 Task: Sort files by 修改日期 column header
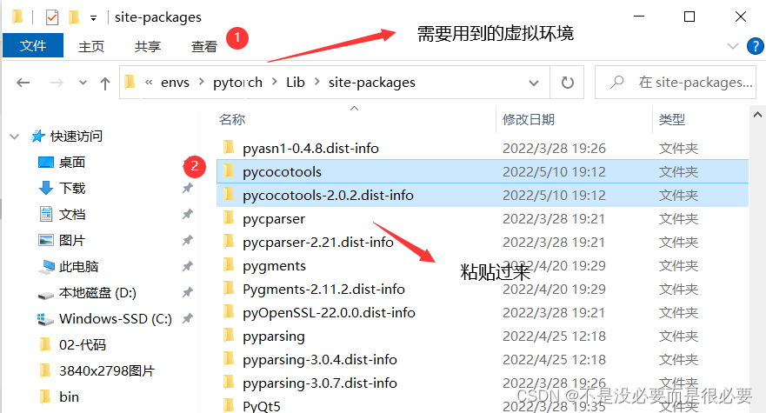click(x=529, y=119)
